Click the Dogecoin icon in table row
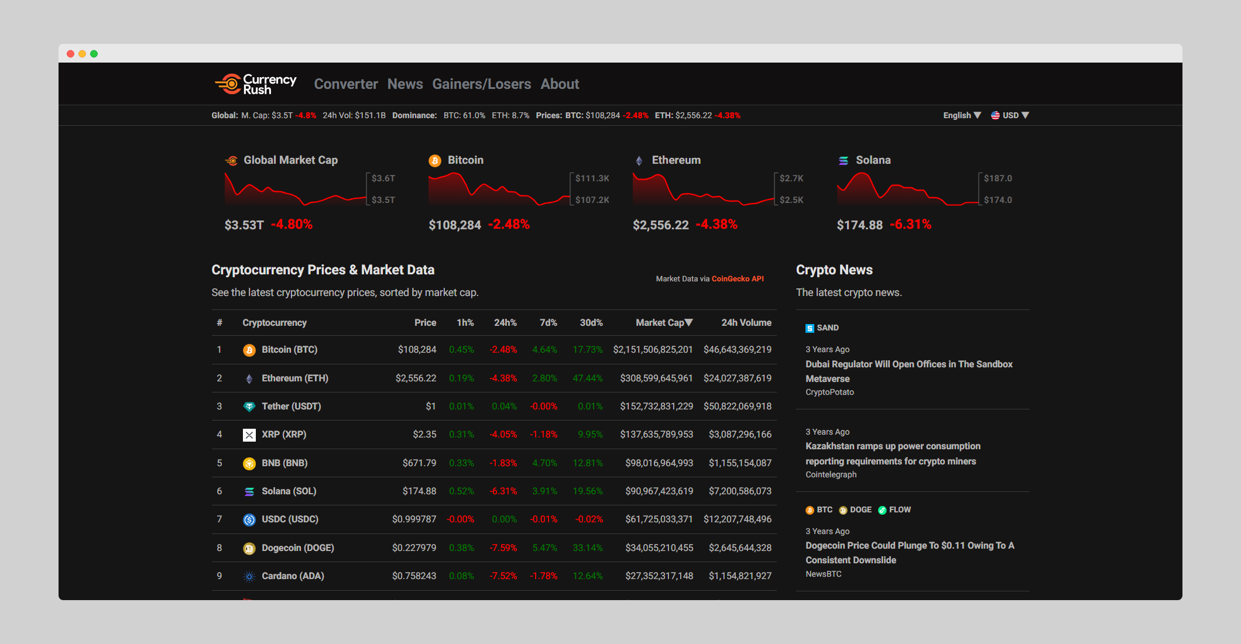Screen dimensions: 1241x644 249,548
